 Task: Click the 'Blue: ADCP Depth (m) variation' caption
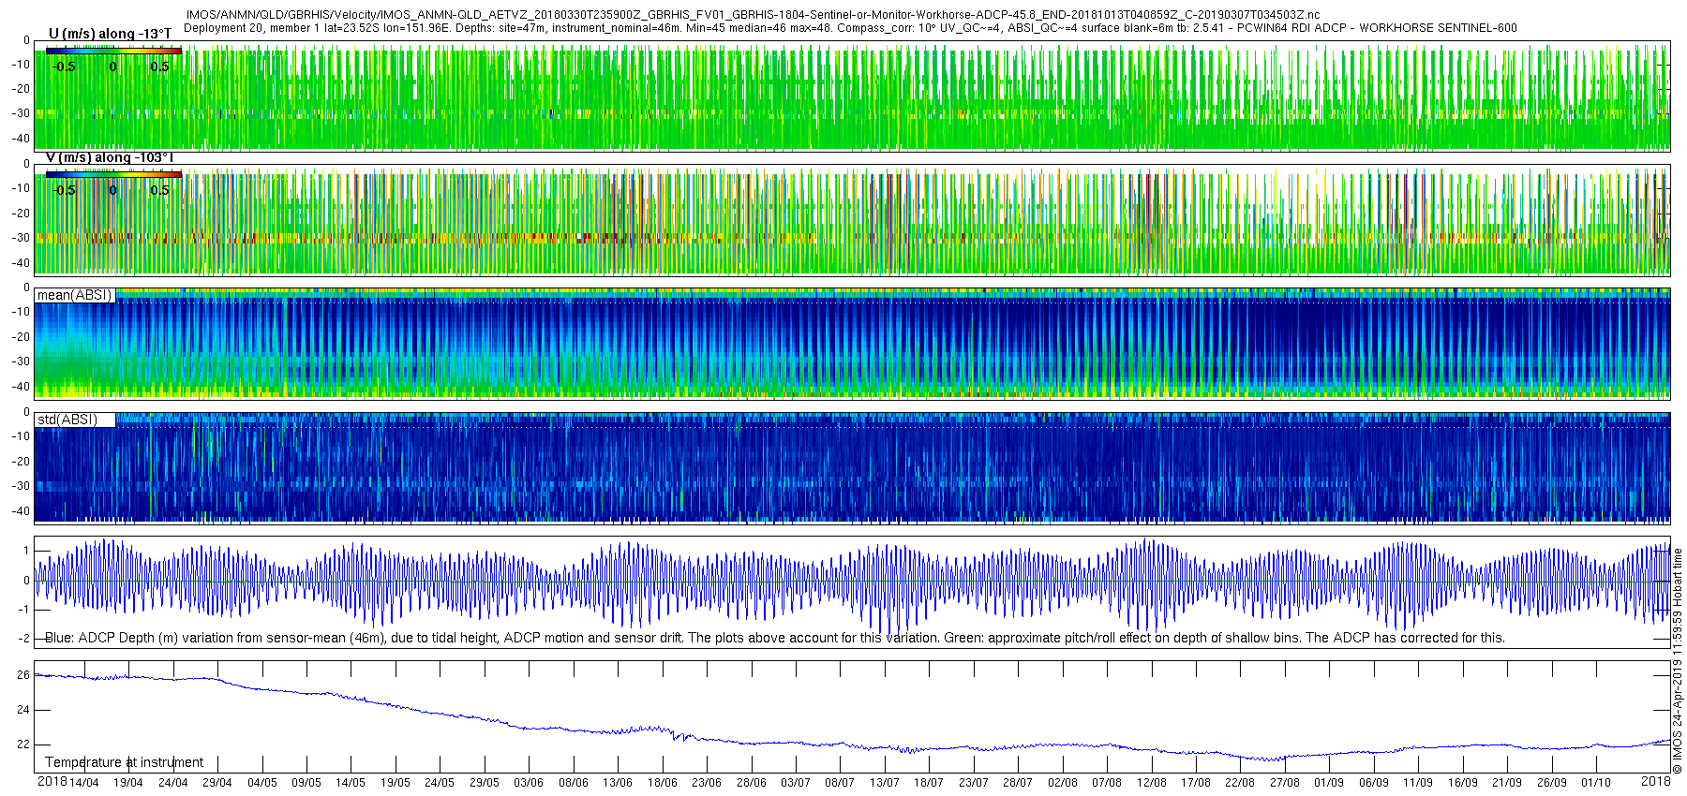click(775, 638)
